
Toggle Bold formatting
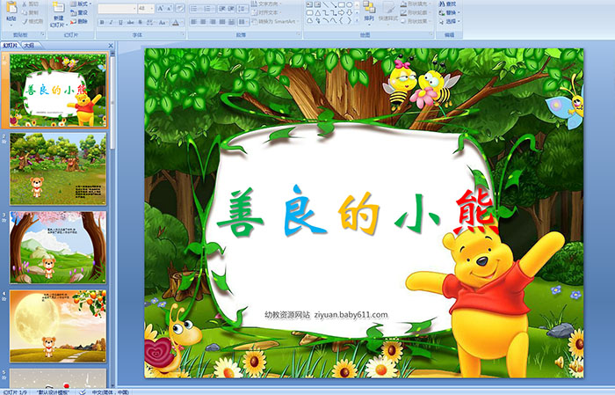click(x=102, y=22)
